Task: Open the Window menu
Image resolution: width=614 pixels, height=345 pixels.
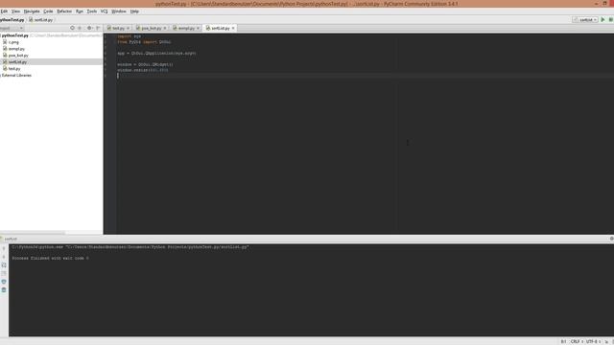Action: coord(119,11)
